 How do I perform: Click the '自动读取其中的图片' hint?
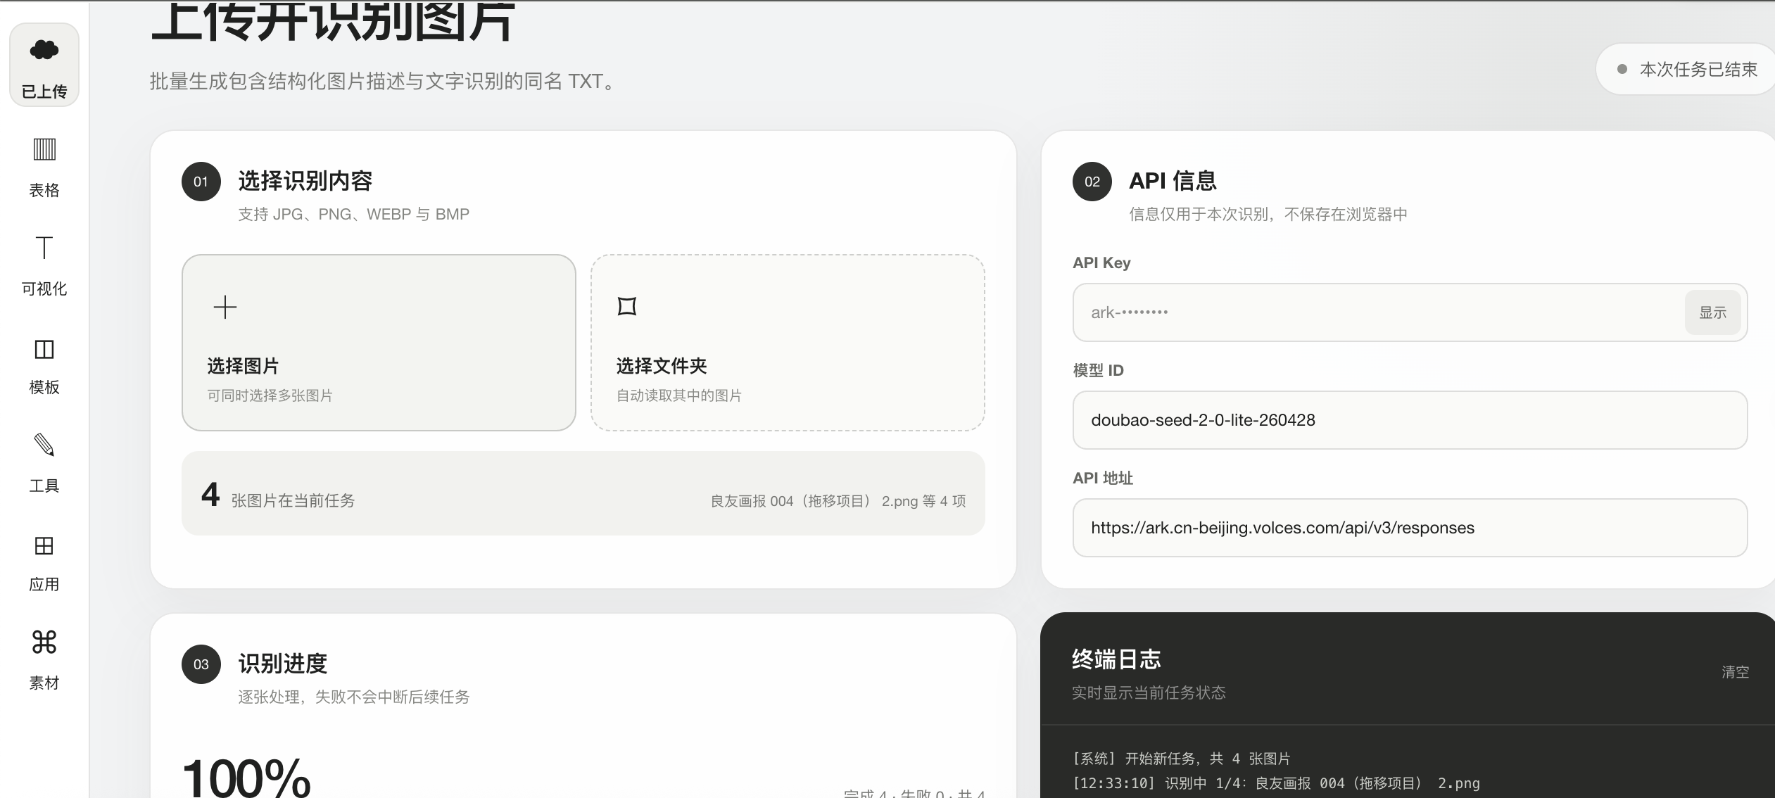pos(679,395)
